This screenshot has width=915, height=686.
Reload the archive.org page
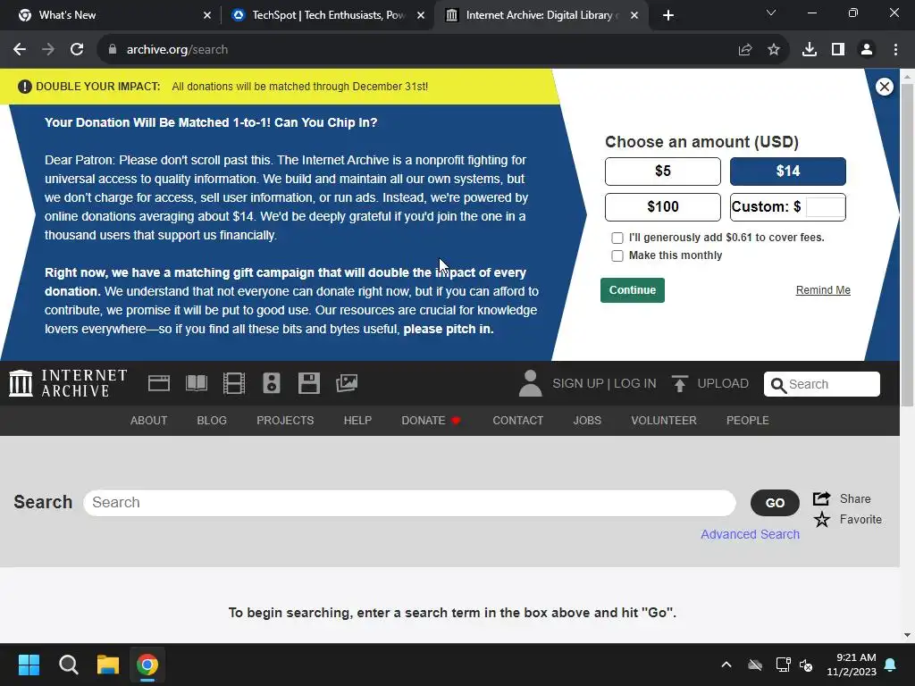click(x=77, y=50)
